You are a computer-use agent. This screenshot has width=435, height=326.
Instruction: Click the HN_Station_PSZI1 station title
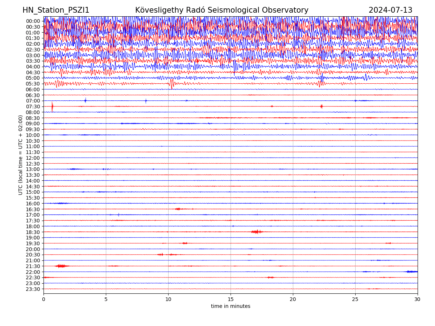[56, 10]
